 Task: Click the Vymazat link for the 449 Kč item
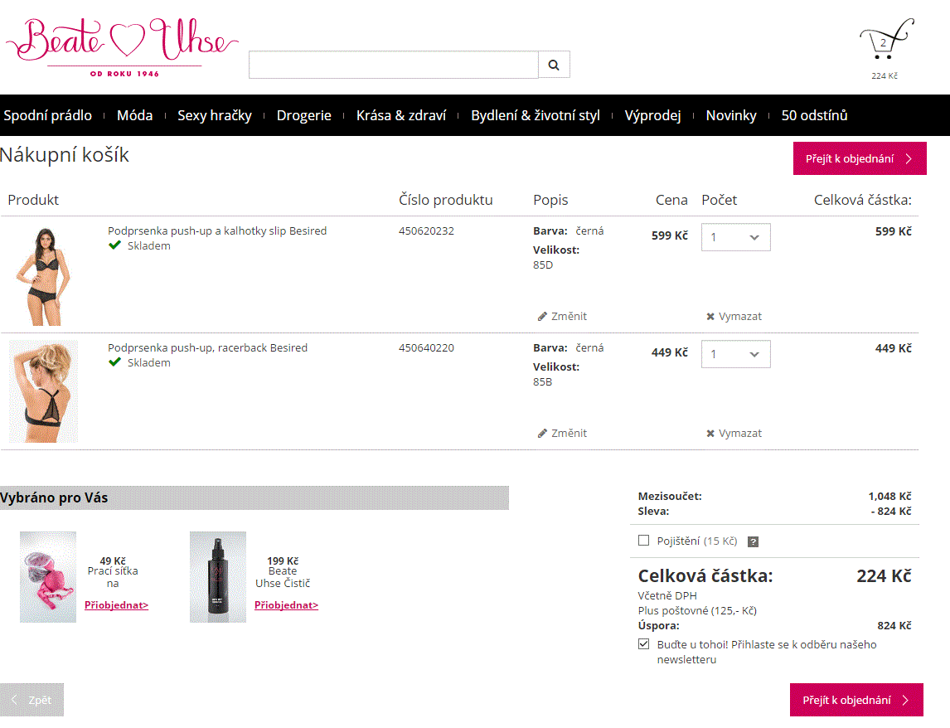point(740,434)
